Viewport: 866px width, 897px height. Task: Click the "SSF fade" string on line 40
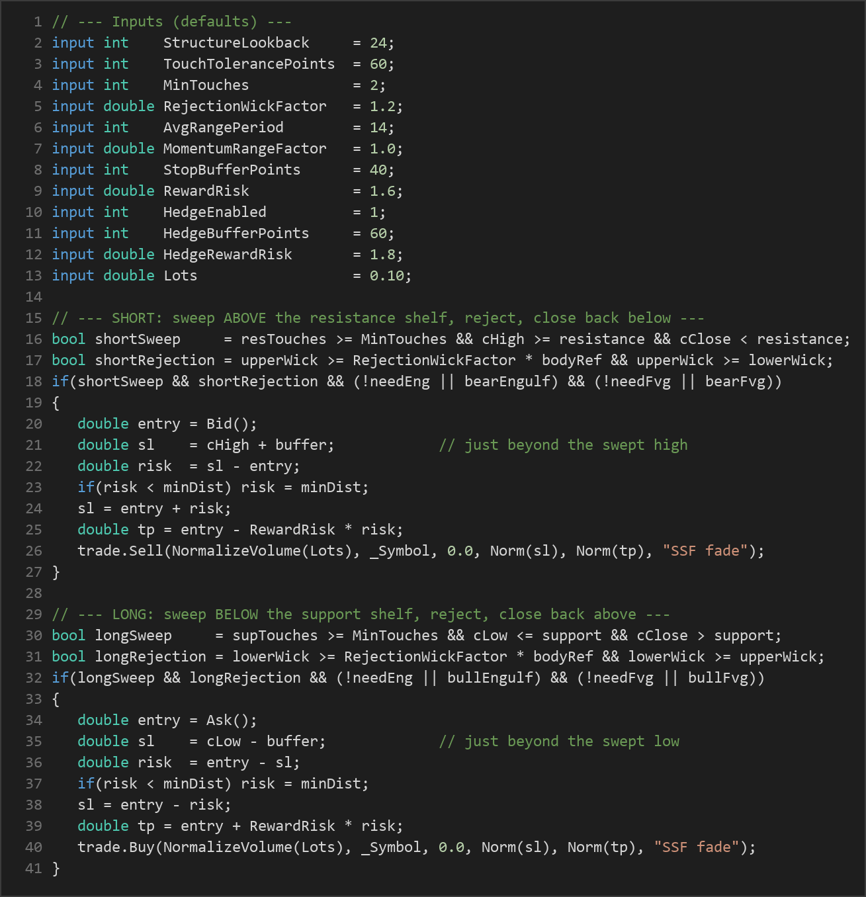697,847
